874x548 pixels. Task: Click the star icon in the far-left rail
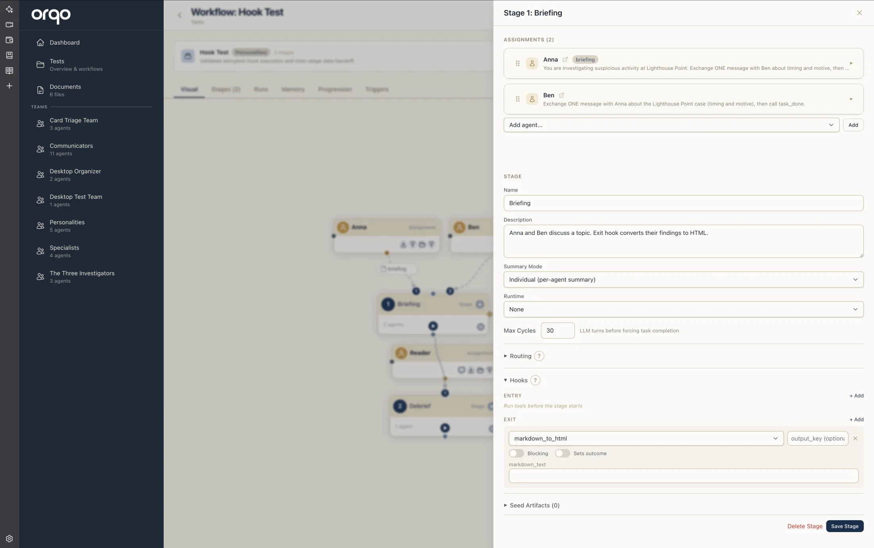tap(9, 9)
